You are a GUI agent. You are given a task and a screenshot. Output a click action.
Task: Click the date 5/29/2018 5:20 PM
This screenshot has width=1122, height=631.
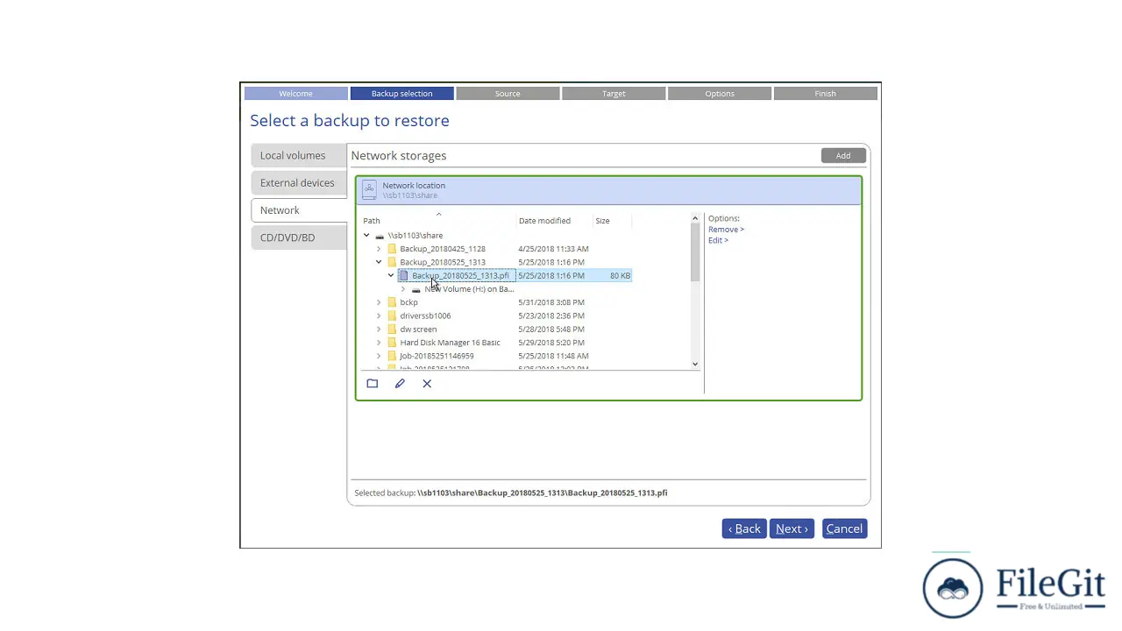(x=551, y=343)
